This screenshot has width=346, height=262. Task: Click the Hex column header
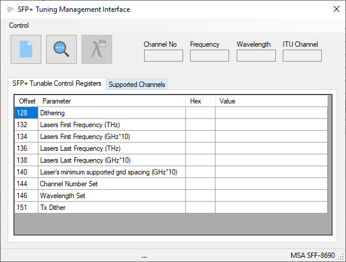[201, 101]
